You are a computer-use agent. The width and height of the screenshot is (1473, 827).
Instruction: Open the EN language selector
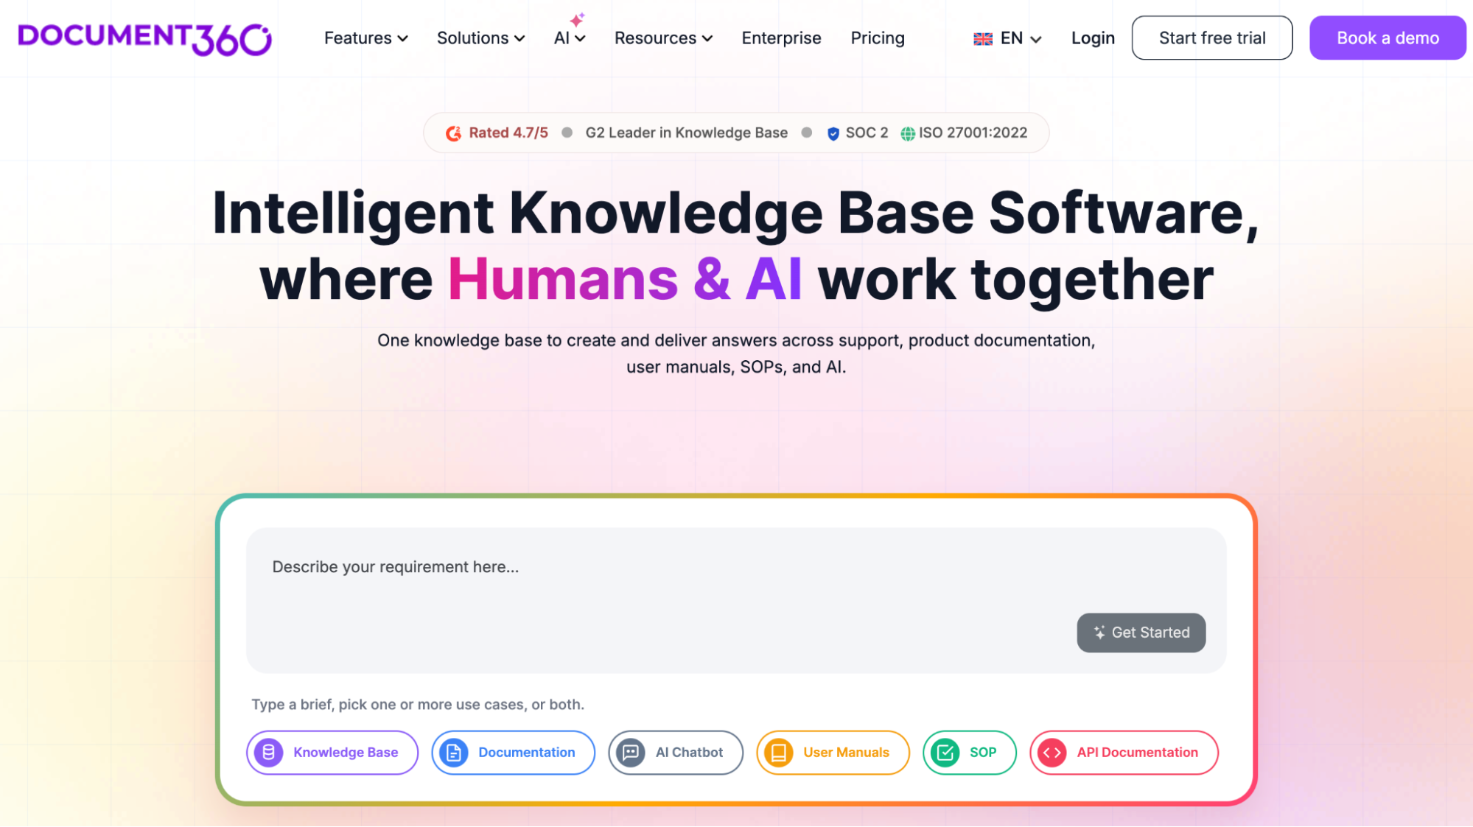[x=1007, y=38]
